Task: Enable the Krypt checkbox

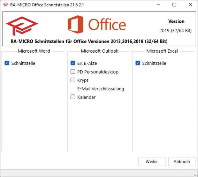Action: click(73, 80)
